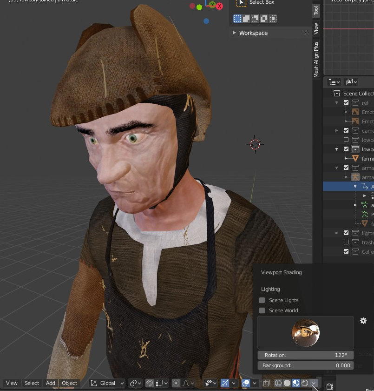This screenshot has height=391, width=374.
Task: Choose the Extend selection mode icon
Action: (x=246, y=19)
